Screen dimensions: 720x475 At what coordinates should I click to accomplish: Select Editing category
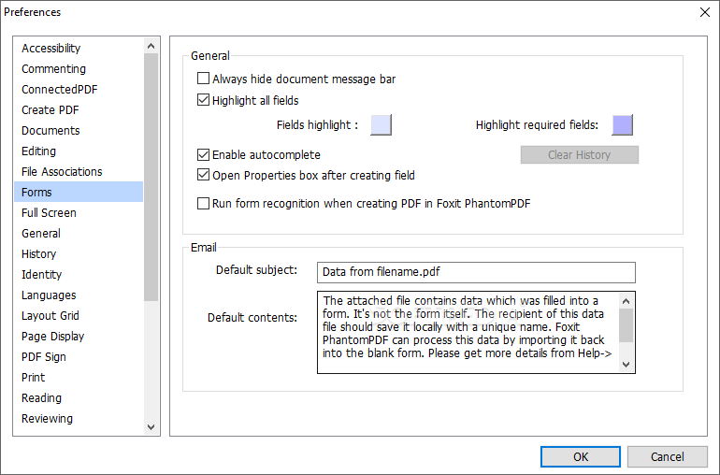[x=79, y=151]
